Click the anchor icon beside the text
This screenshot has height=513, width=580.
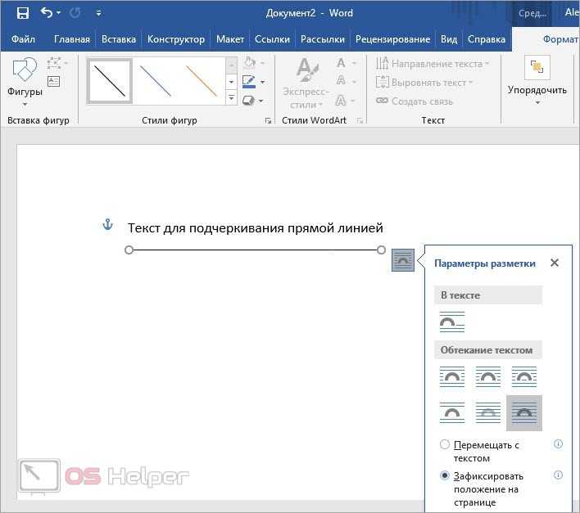[107, 224]
